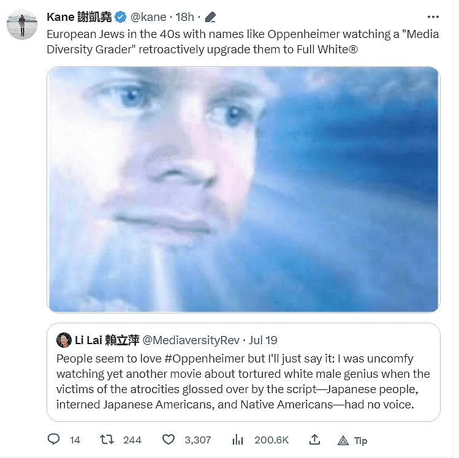
Task: Enlarge the blue-tinted face meme image
Action: (x=243, y=189)
